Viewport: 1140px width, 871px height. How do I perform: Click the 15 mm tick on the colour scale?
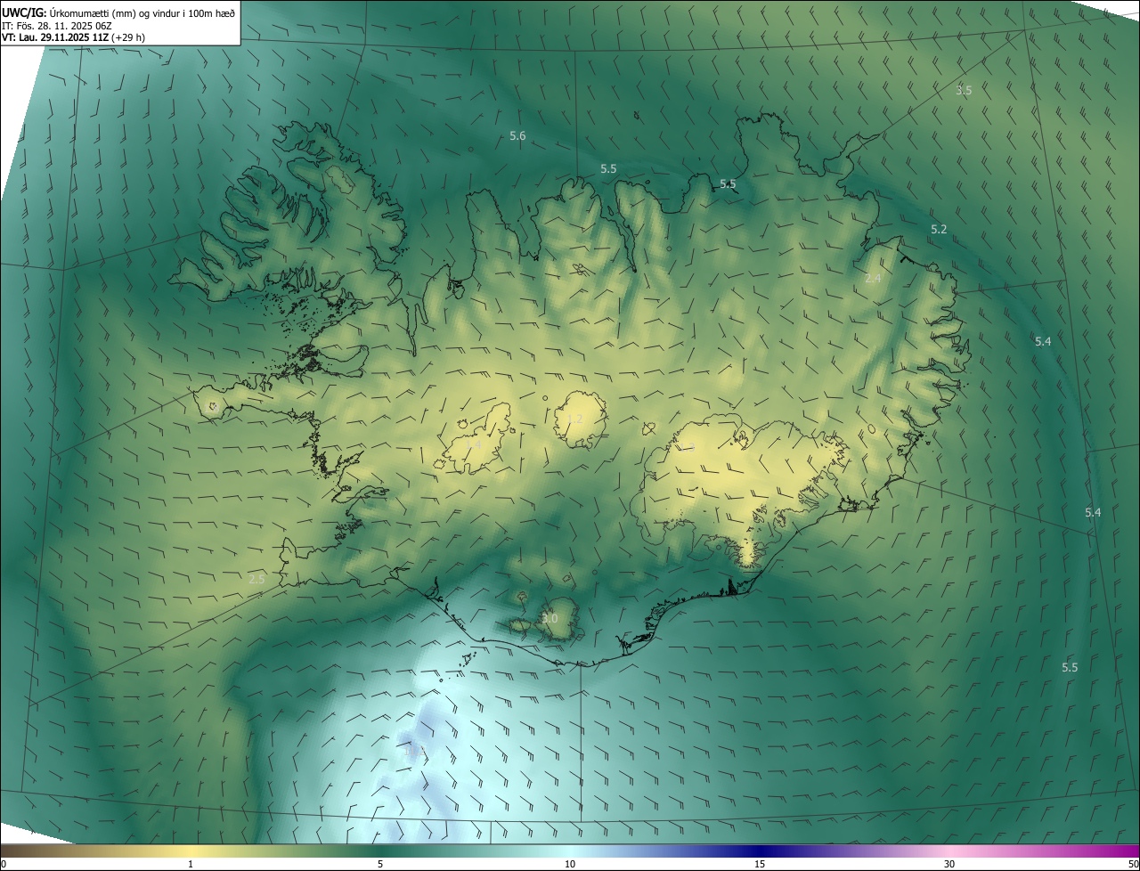[x=760, y=864]
